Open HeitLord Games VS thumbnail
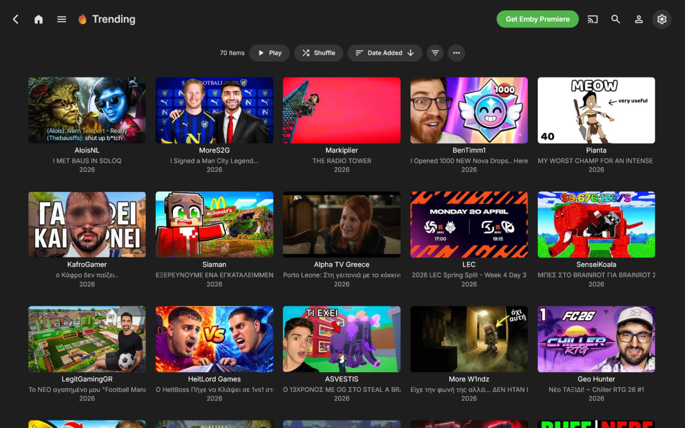 pyautogui.click(x=215, y=340)
